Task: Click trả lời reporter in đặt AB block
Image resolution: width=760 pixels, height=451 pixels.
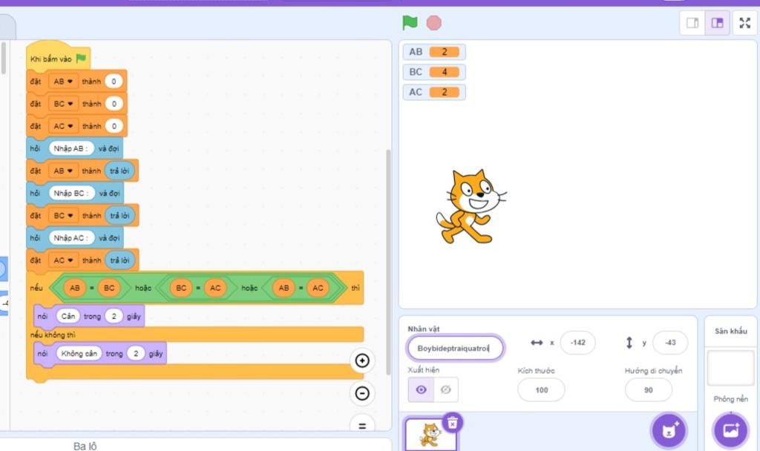Action: [119, 171]
